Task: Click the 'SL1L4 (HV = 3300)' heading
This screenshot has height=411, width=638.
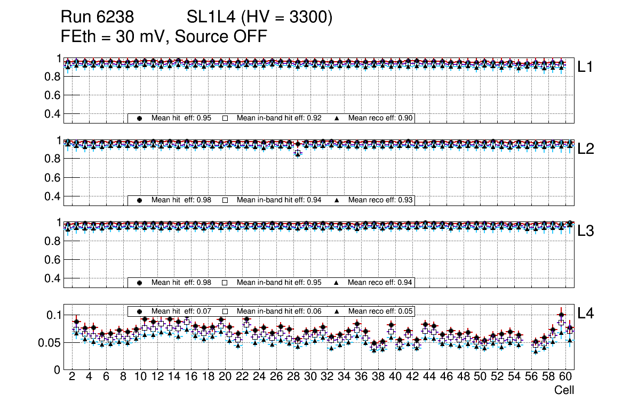Action: click(x=259, y=18)
